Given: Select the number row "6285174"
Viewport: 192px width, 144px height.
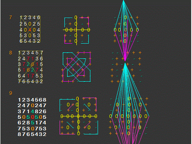Looking at the screenshot, I should click(32, 123).
